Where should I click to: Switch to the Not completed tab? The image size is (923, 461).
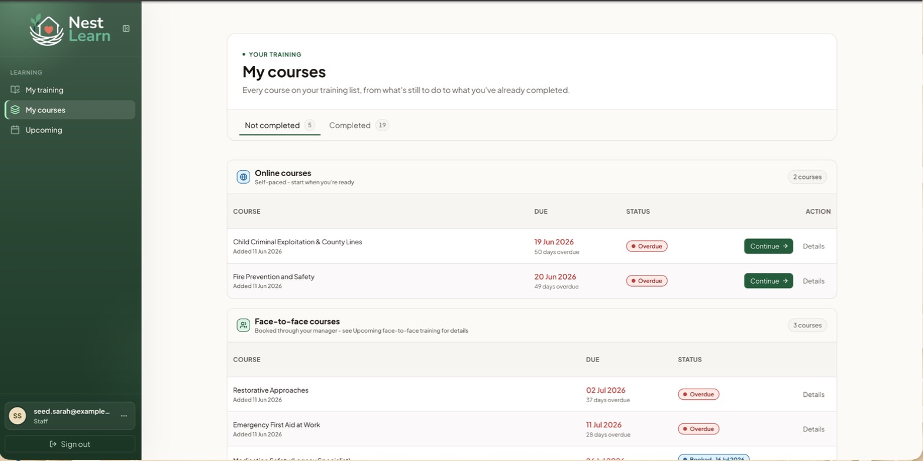click(x=280, y=125)
